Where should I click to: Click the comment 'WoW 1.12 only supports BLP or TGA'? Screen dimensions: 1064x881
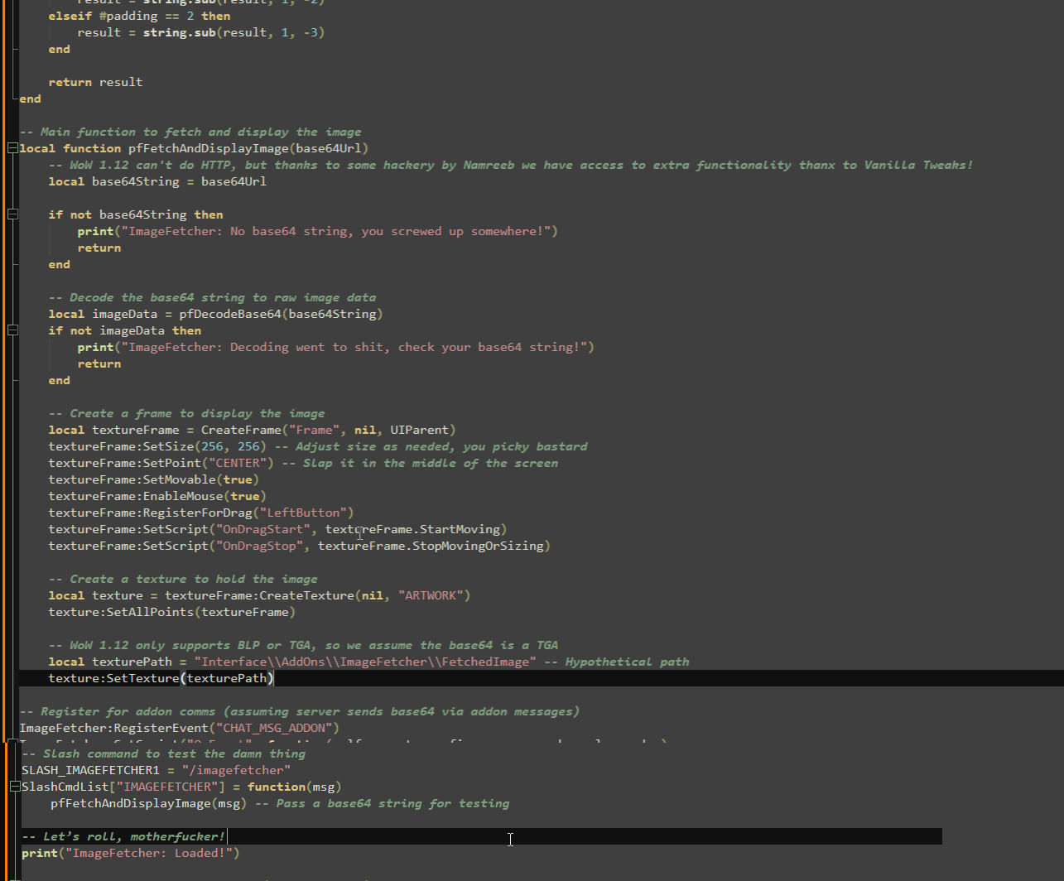tap(303, 645)
